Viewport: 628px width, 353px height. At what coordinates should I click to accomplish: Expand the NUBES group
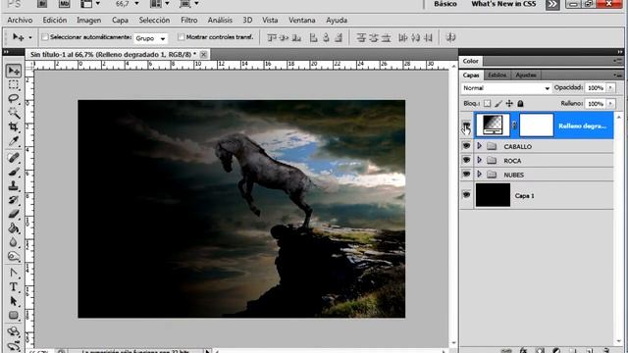click(x=479, y=175)
